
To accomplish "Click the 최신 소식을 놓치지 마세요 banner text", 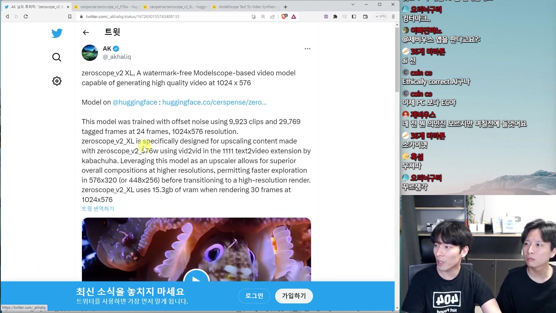I will 130,291.
